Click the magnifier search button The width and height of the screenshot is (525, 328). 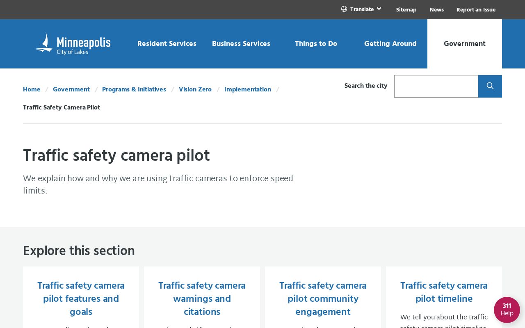coord(490,86)
